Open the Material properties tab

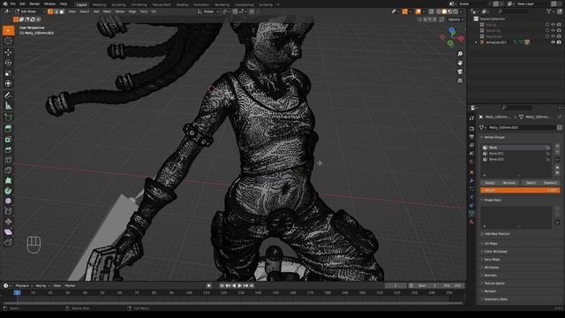(x=471, y=223)
